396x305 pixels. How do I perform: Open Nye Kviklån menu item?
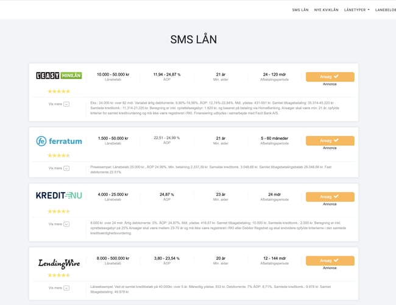[326, 10]
